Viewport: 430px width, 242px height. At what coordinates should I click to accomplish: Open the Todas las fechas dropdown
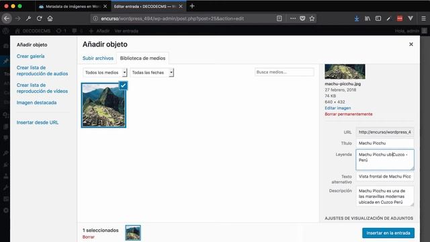click(x=152, y=73)
